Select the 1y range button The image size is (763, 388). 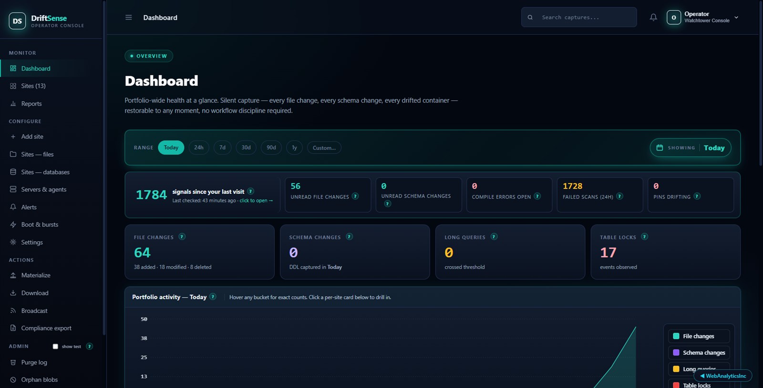pos(294,148)
